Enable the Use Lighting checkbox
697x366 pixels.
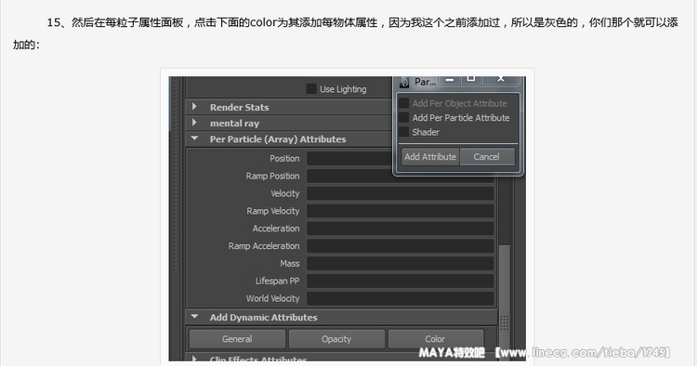pos(311,89)
